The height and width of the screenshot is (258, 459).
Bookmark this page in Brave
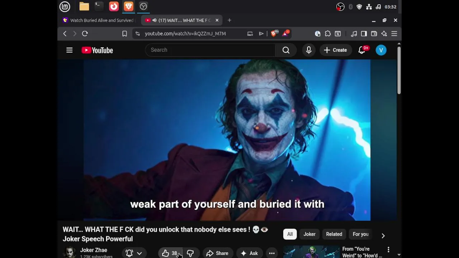point(124,33)
